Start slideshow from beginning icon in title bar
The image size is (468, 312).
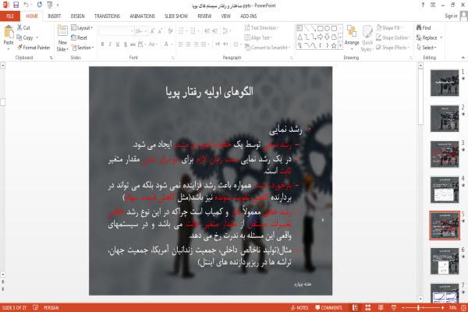(50, 5)
